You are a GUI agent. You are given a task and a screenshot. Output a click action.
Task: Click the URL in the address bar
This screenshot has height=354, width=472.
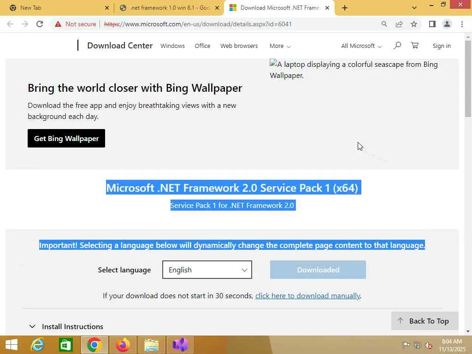pyautogui.click(x=198, y=24)
